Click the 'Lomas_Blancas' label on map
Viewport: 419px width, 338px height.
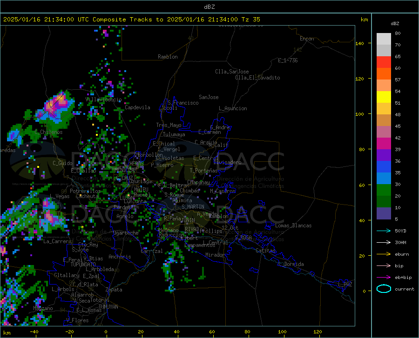click(293, 225)
